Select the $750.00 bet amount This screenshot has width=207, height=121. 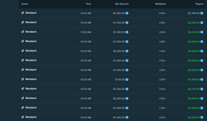pyautogui.click(x=120, y=80)
